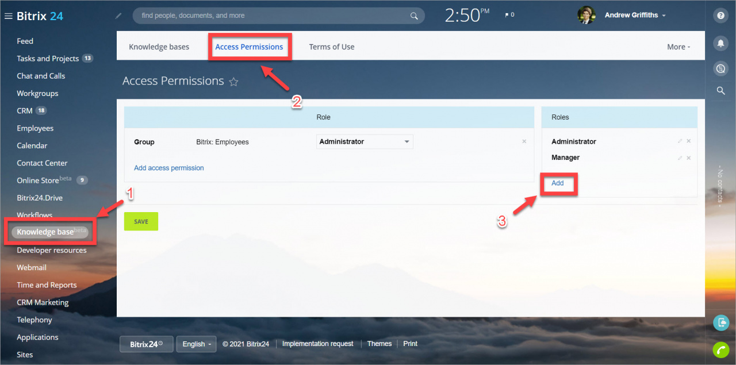Select Knowledge base in the sidebar
Image resolution: width=736 pixels, height=365 pixels.
[x=50, y=232]
